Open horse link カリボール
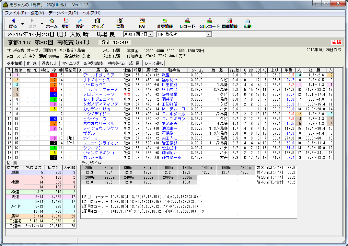Viewport: 348px width, 246px height. pyautogui.click(x=93, y=158)
